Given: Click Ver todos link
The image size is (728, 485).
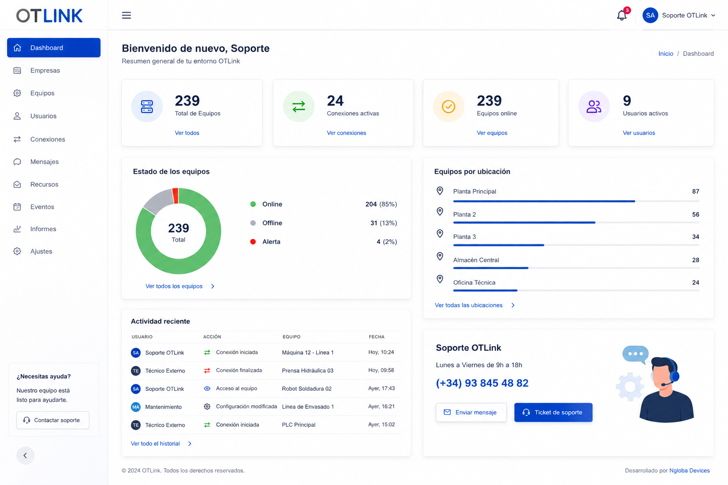Looking at the screenshot, I should (x=187, y=133).
